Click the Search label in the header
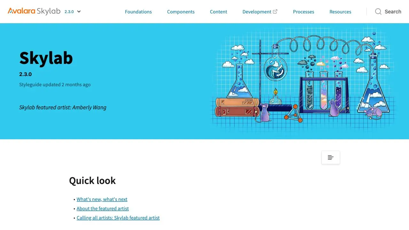The image size is (409, 230). (393, 11)
